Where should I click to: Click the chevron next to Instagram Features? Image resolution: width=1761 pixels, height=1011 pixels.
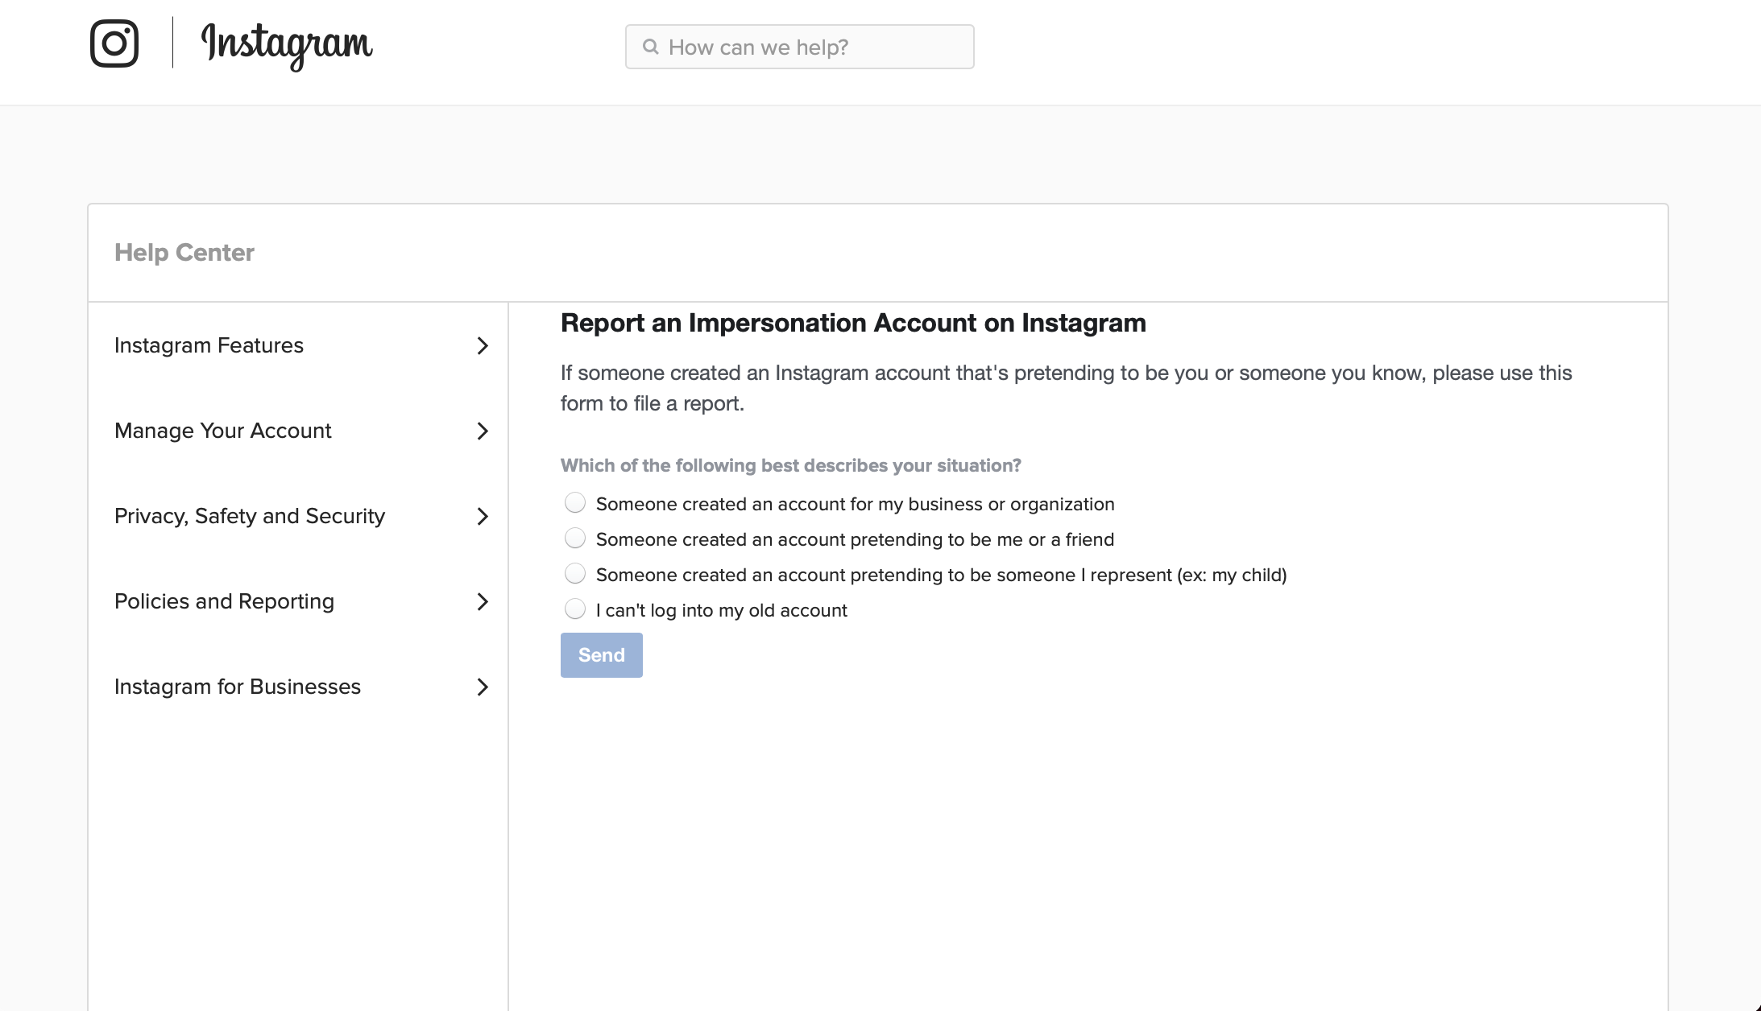[483, 345]
